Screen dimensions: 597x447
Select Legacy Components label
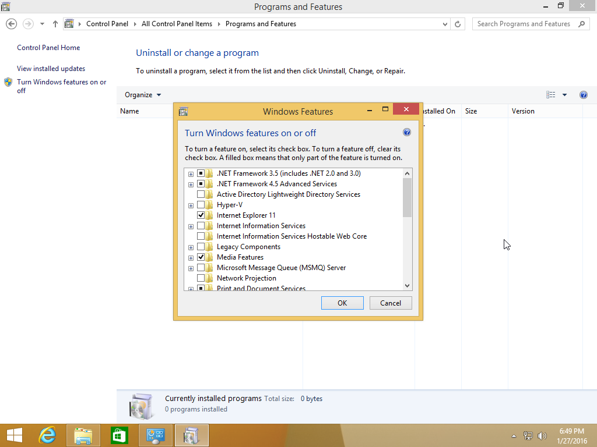pyautogui.click(x=248, y=247)
